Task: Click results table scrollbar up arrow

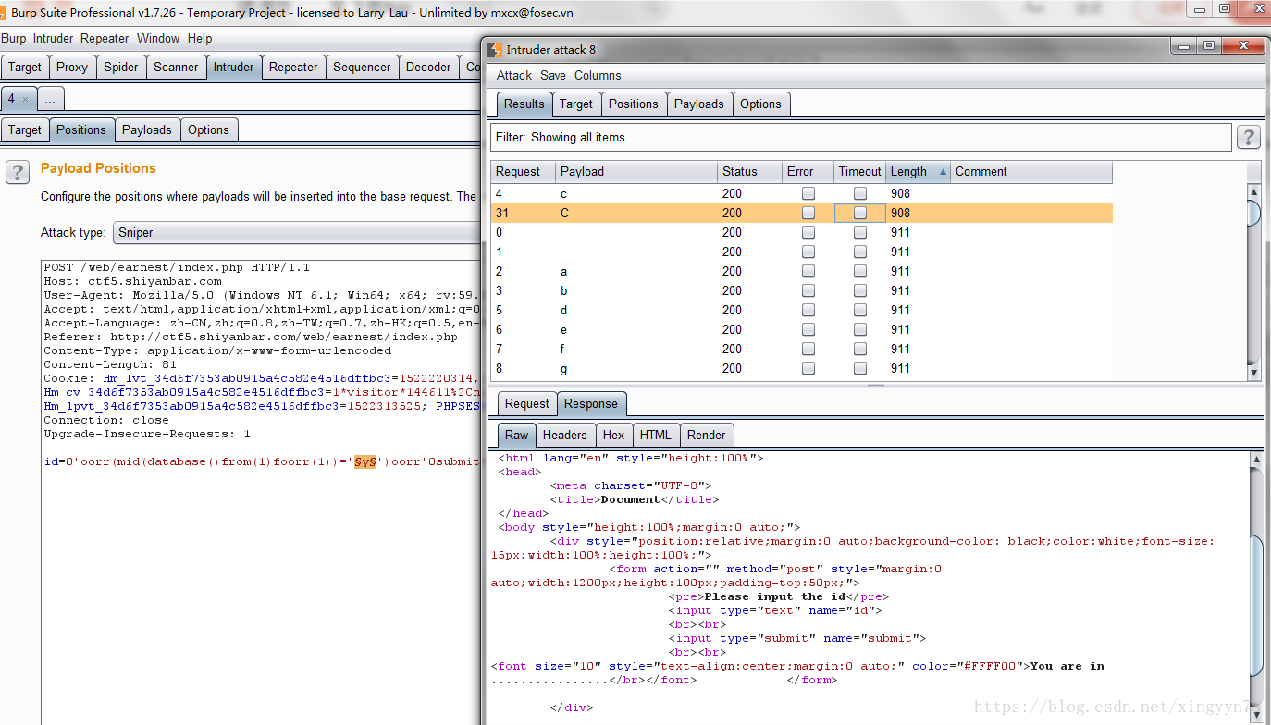Action: pyautogui.click(x=1254, y=191)
